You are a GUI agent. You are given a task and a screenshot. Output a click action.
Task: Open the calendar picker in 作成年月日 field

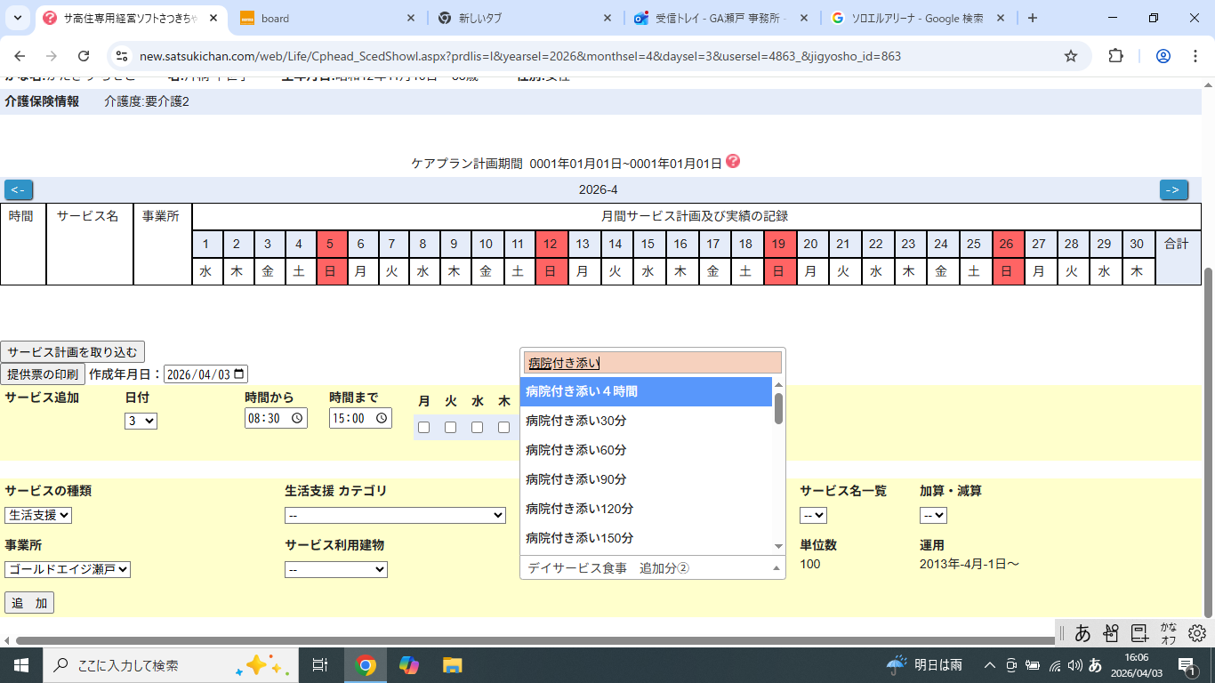pyautogui.click(x=239, y=374)
